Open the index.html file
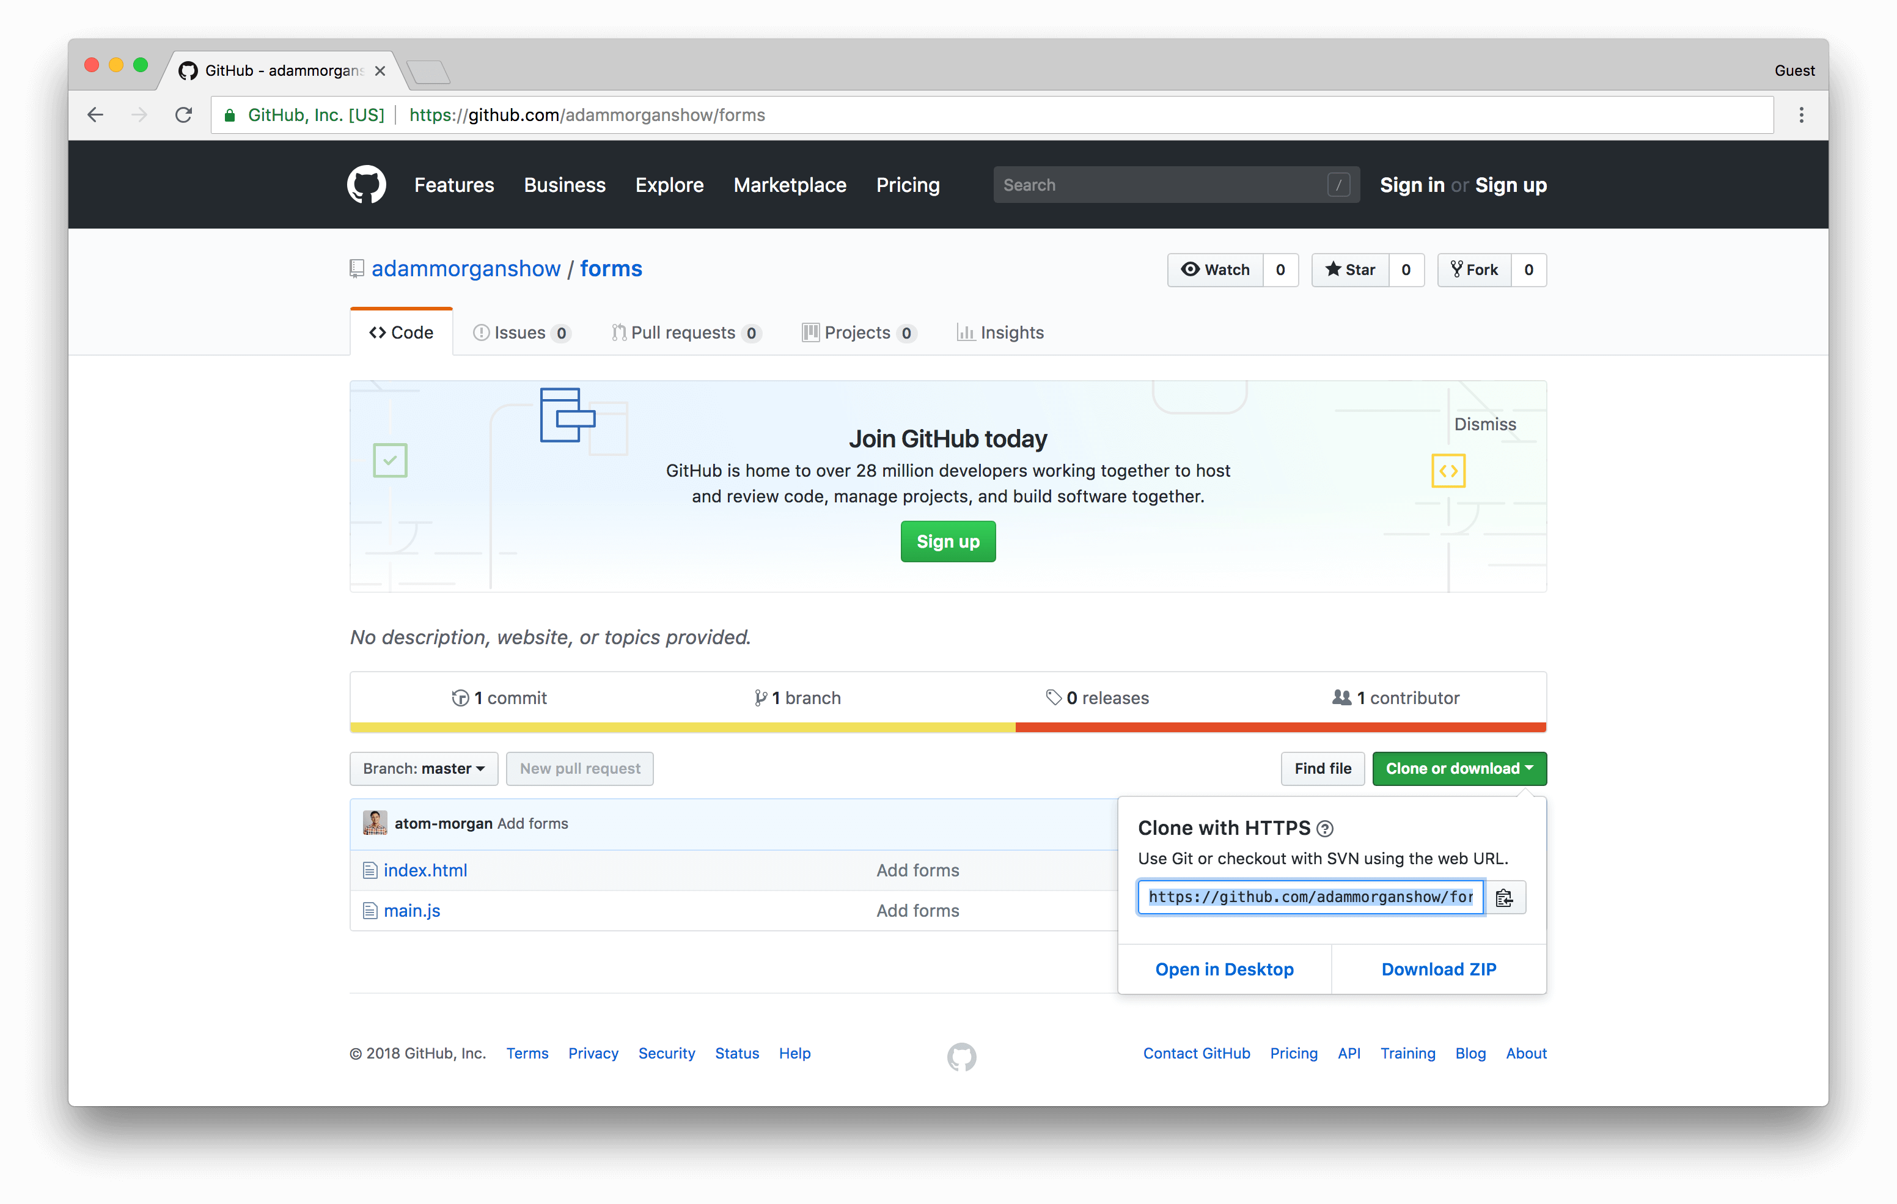Screen dimensions: 1897x1204 click(425, 870)
